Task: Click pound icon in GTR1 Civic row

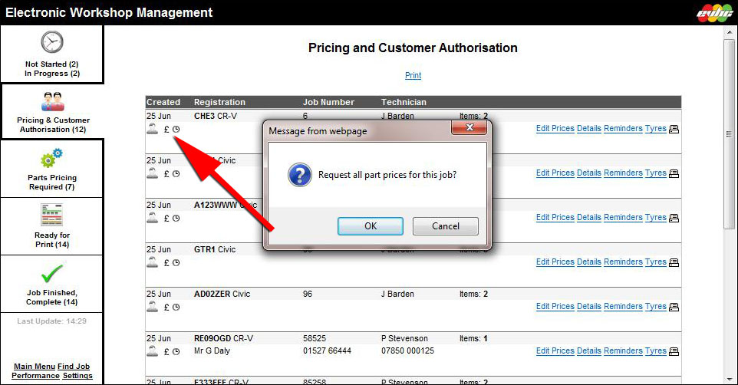Action: pyautogui.click(x=166, y=262)
